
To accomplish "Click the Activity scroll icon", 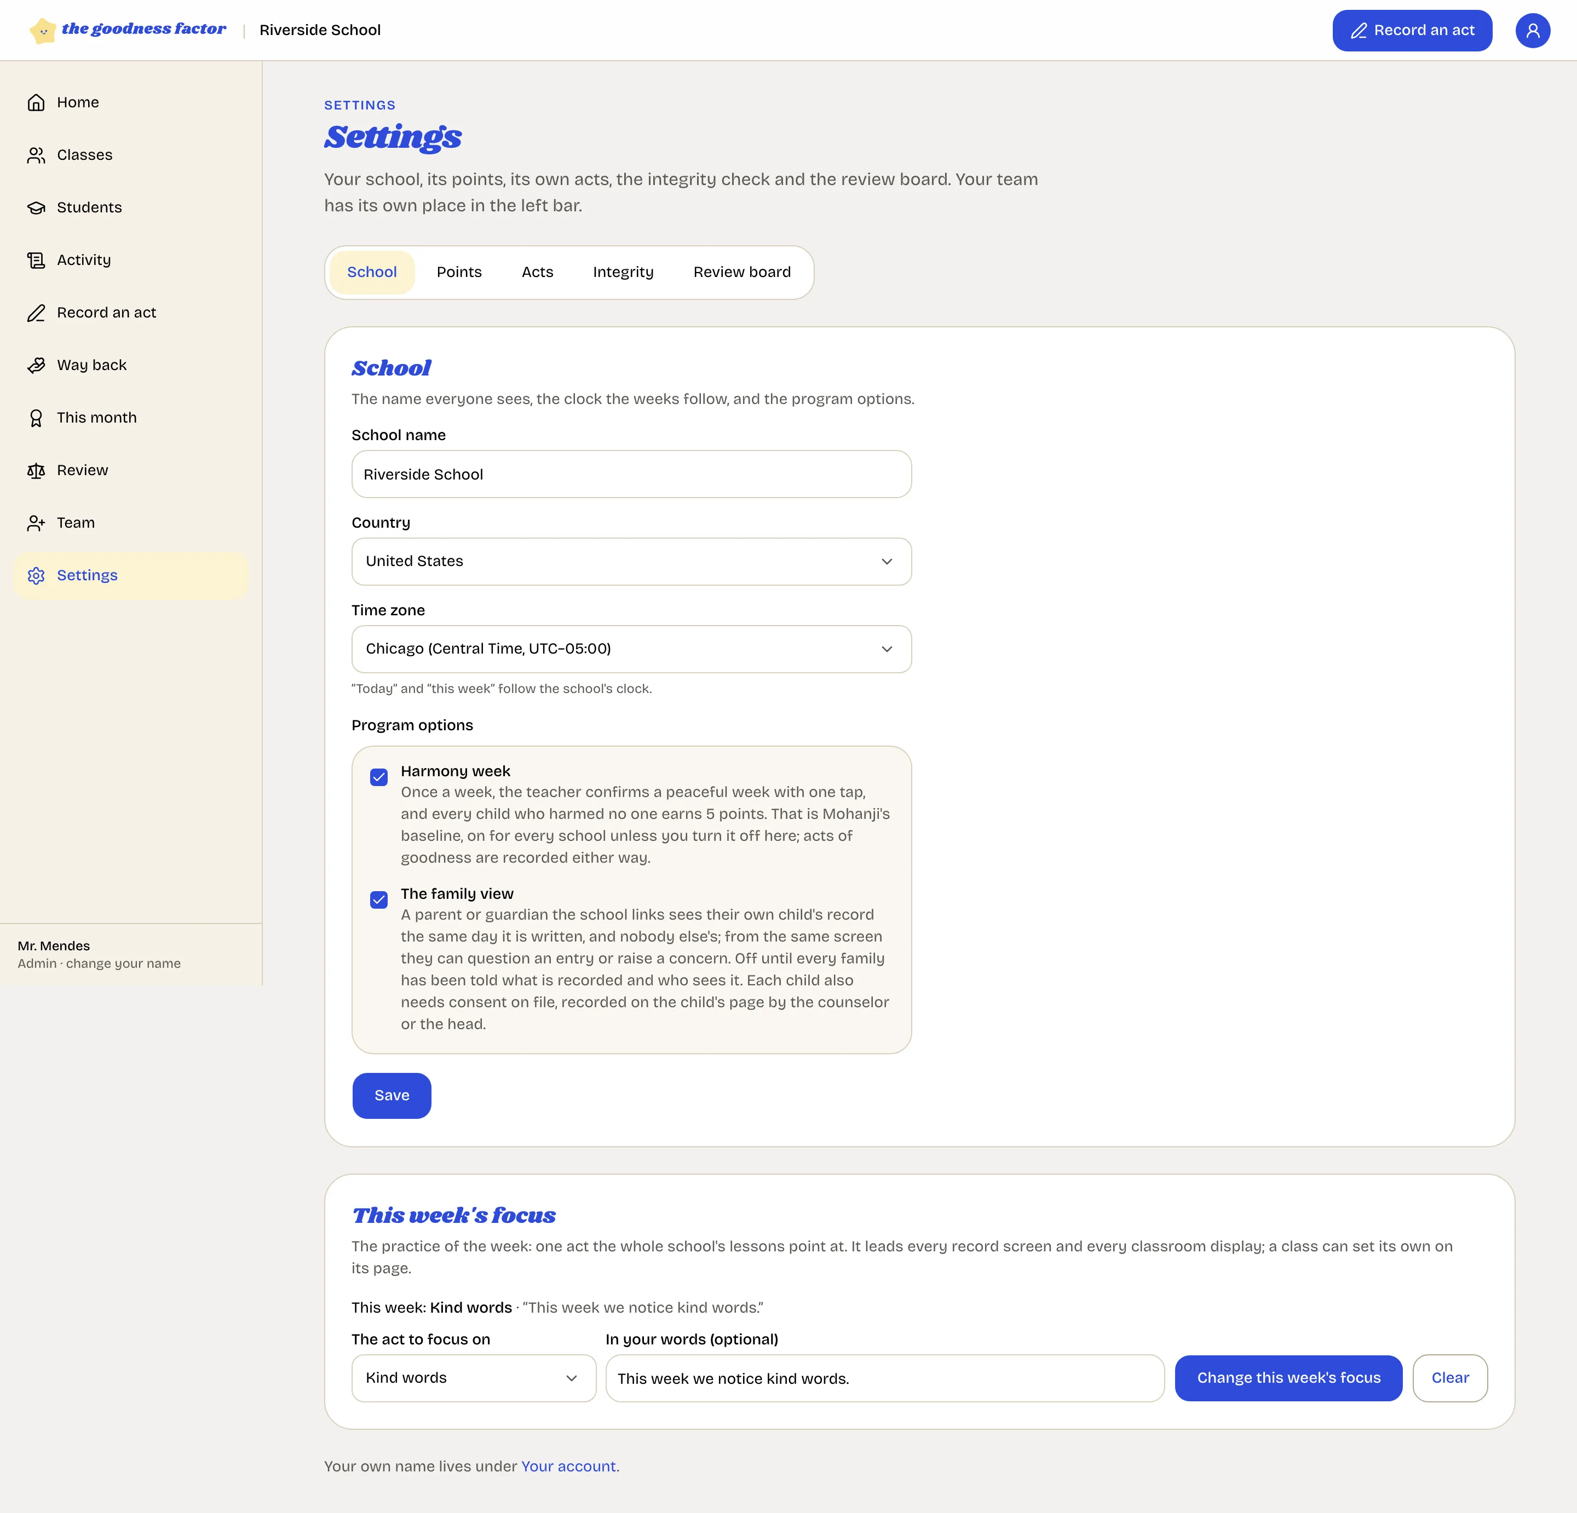I will coord(36,260).
